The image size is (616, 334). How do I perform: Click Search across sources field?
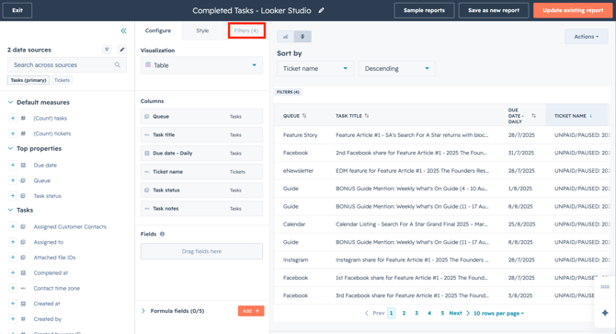(67, 64)
